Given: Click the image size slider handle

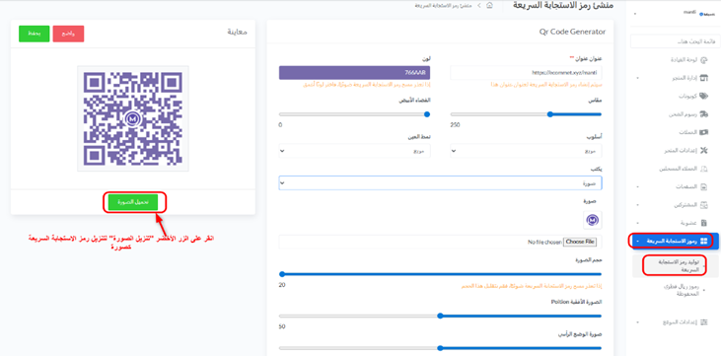Looking at the screenshot, I should tap(282, 274).
